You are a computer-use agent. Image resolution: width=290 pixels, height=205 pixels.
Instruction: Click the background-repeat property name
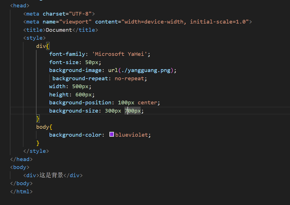point(80,79)
